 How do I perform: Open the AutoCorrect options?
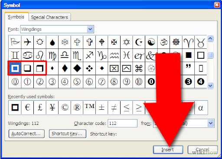tap(26, 134)
